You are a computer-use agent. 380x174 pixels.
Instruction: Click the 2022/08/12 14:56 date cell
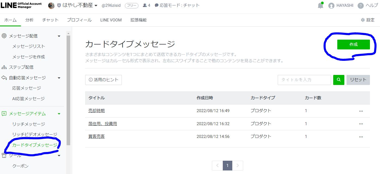(213, 137)
